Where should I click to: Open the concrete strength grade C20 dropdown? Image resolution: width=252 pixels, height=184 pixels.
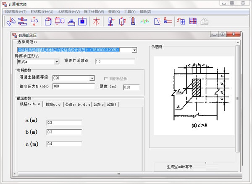click(x=92, y=78)
